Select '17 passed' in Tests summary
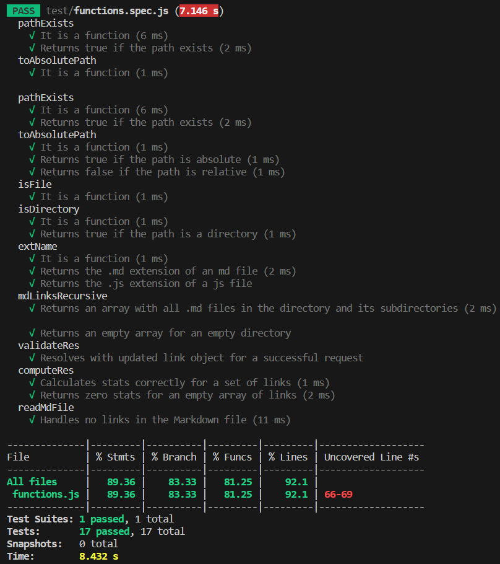The image size is (500, 564). point(105,532)
